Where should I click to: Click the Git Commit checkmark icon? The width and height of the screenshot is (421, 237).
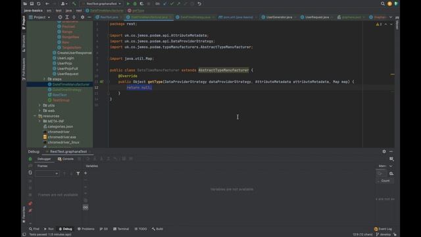172,4
